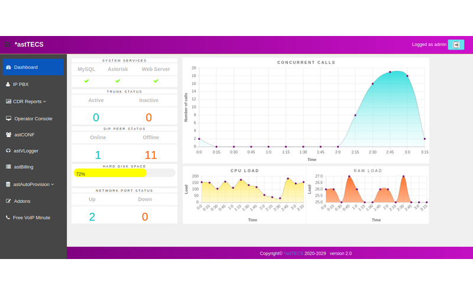Click the astCONF group icon

pyautogui.click(x=8, y=135)
